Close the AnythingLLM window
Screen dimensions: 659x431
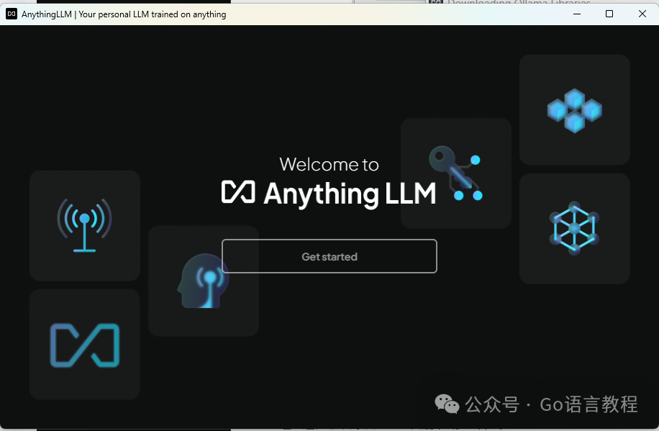pyautogui.click(x=642, y=14)
